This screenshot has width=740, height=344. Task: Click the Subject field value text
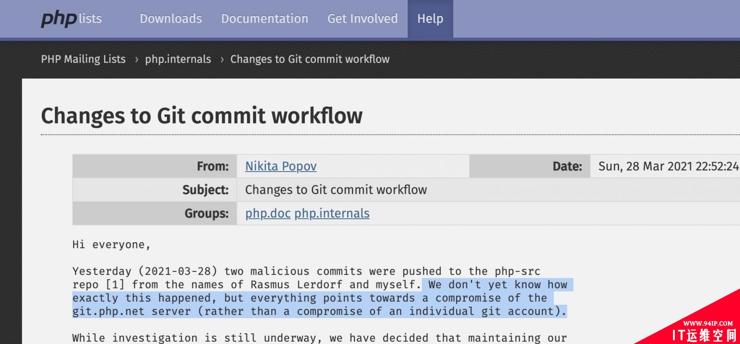pyautogui.click(x=336, y=190)
